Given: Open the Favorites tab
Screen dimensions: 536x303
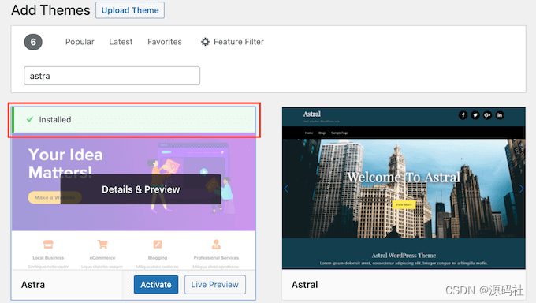Looking at the screenshot, I should (165, 42).
